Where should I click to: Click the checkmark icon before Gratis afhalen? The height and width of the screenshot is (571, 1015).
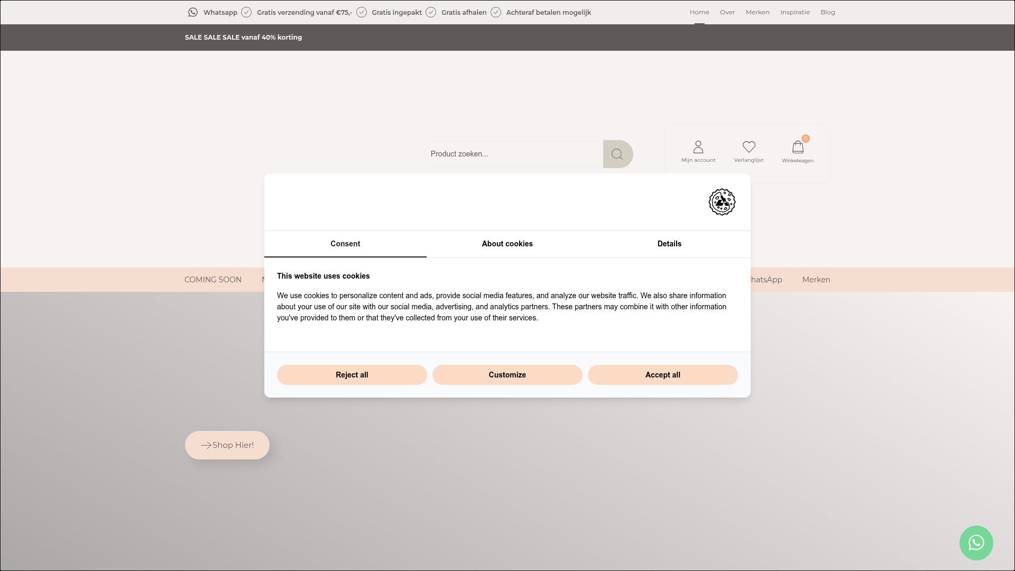(x=431, y=12)
